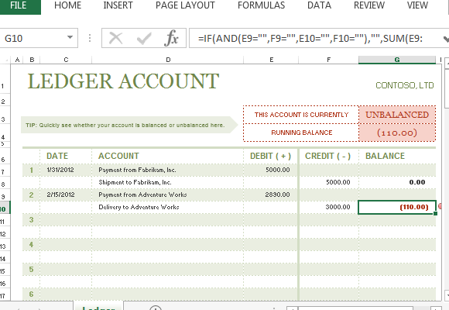Image resolution: width=449 pixels, height=310 pixels.
Task: Switch to the FORMULAS ribbon tab
Action: coord(261,5)
